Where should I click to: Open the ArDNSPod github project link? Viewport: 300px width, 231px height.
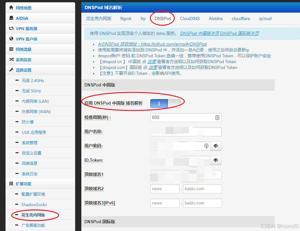(x=152, y=44)
